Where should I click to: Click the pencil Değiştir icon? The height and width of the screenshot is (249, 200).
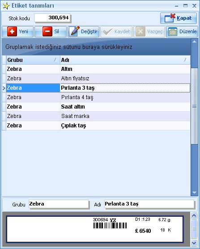pos(75,31)
